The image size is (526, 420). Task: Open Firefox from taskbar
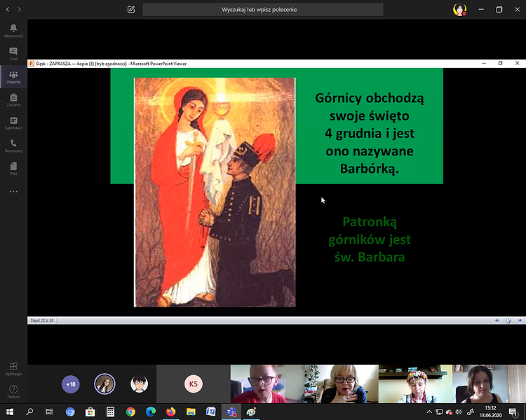[170, 412]
